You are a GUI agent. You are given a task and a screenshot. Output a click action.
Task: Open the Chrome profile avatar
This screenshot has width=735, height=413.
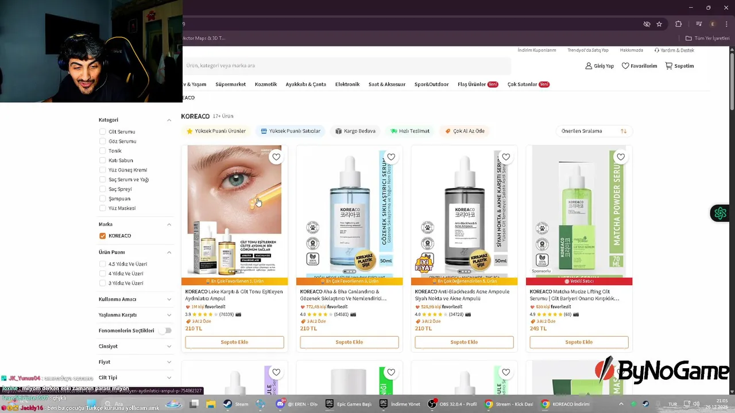[713, 24]
